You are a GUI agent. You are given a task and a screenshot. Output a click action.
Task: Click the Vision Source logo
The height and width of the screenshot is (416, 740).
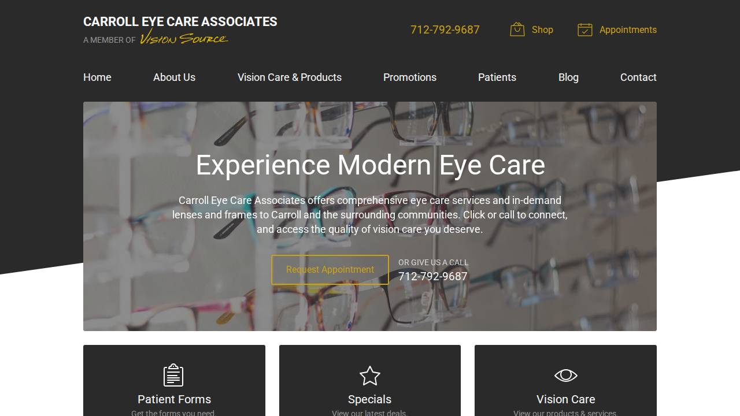184,39
